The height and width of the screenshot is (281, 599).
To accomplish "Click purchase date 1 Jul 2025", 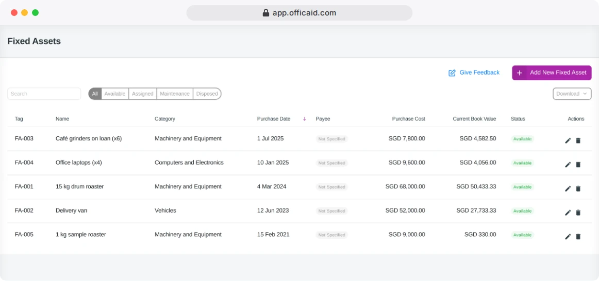I will click(271, 138).
